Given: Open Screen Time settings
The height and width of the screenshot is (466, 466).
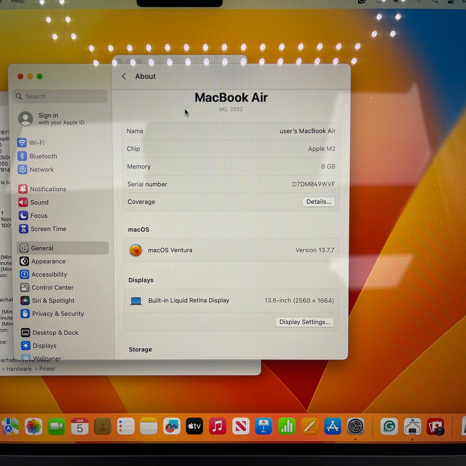Looking at the screenshot, I should [x=49, y=229].
